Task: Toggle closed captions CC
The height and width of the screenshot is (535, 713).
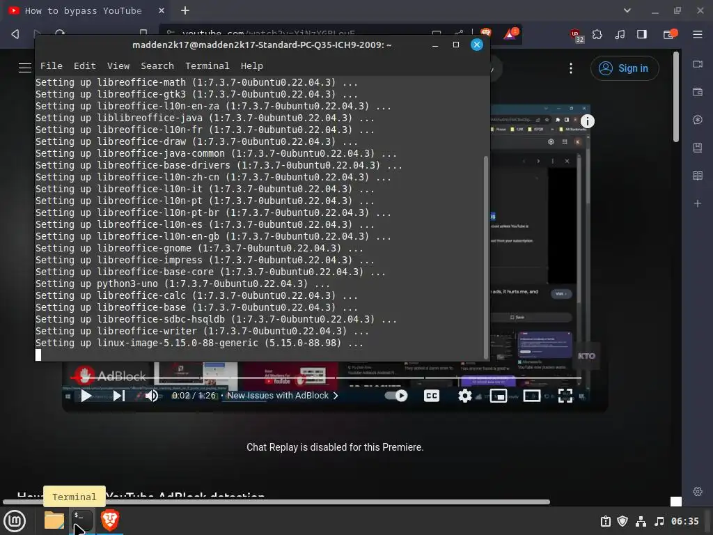Action: click(x=432, y=396)
